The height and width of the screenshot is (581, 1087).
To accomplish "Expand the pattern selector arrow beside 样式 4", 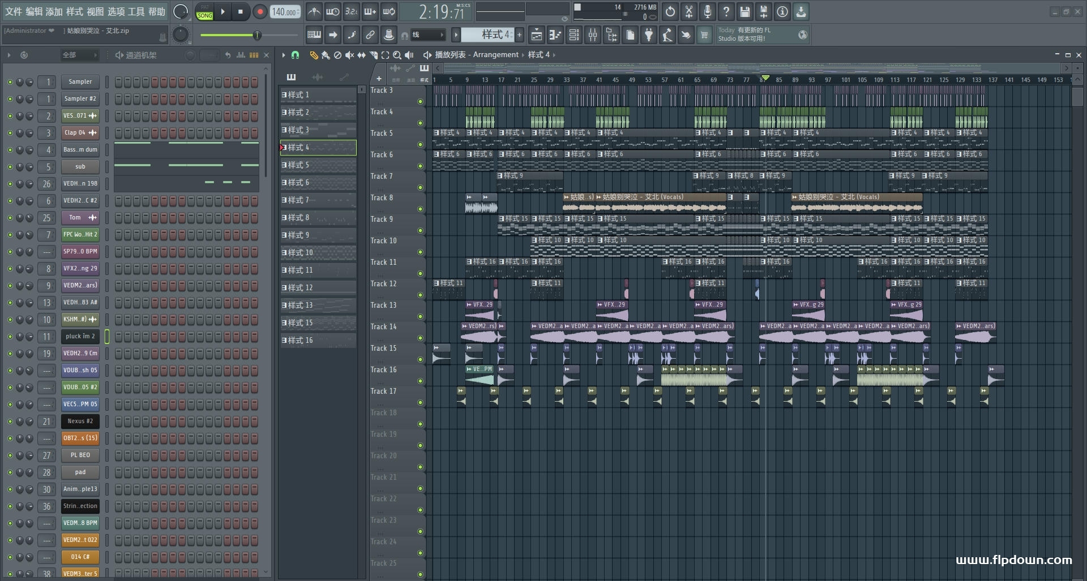I will click(456, 35).
